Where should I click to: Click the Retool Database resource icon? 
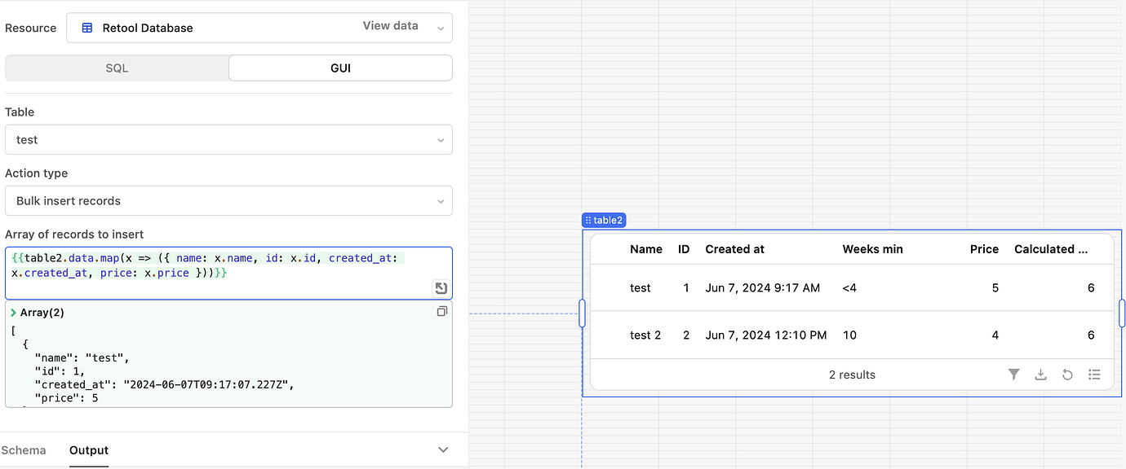coord(86,28)
